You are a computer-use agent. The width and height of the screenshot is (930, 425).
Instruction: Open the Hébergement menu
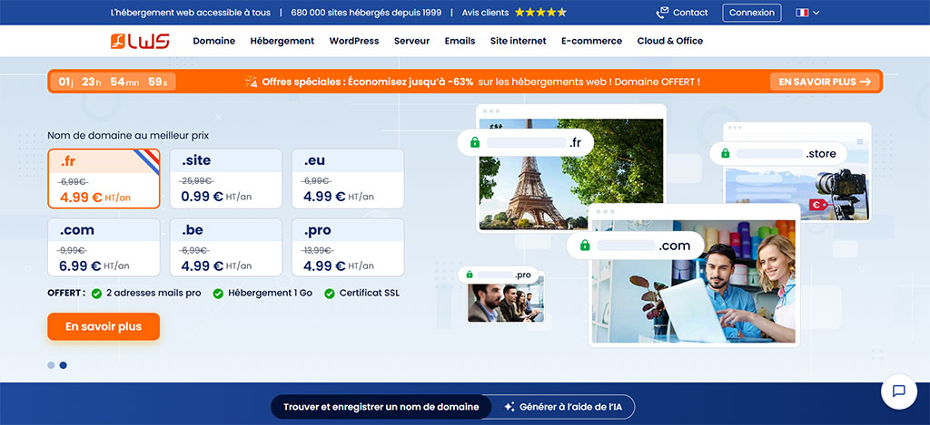point(282,41)
